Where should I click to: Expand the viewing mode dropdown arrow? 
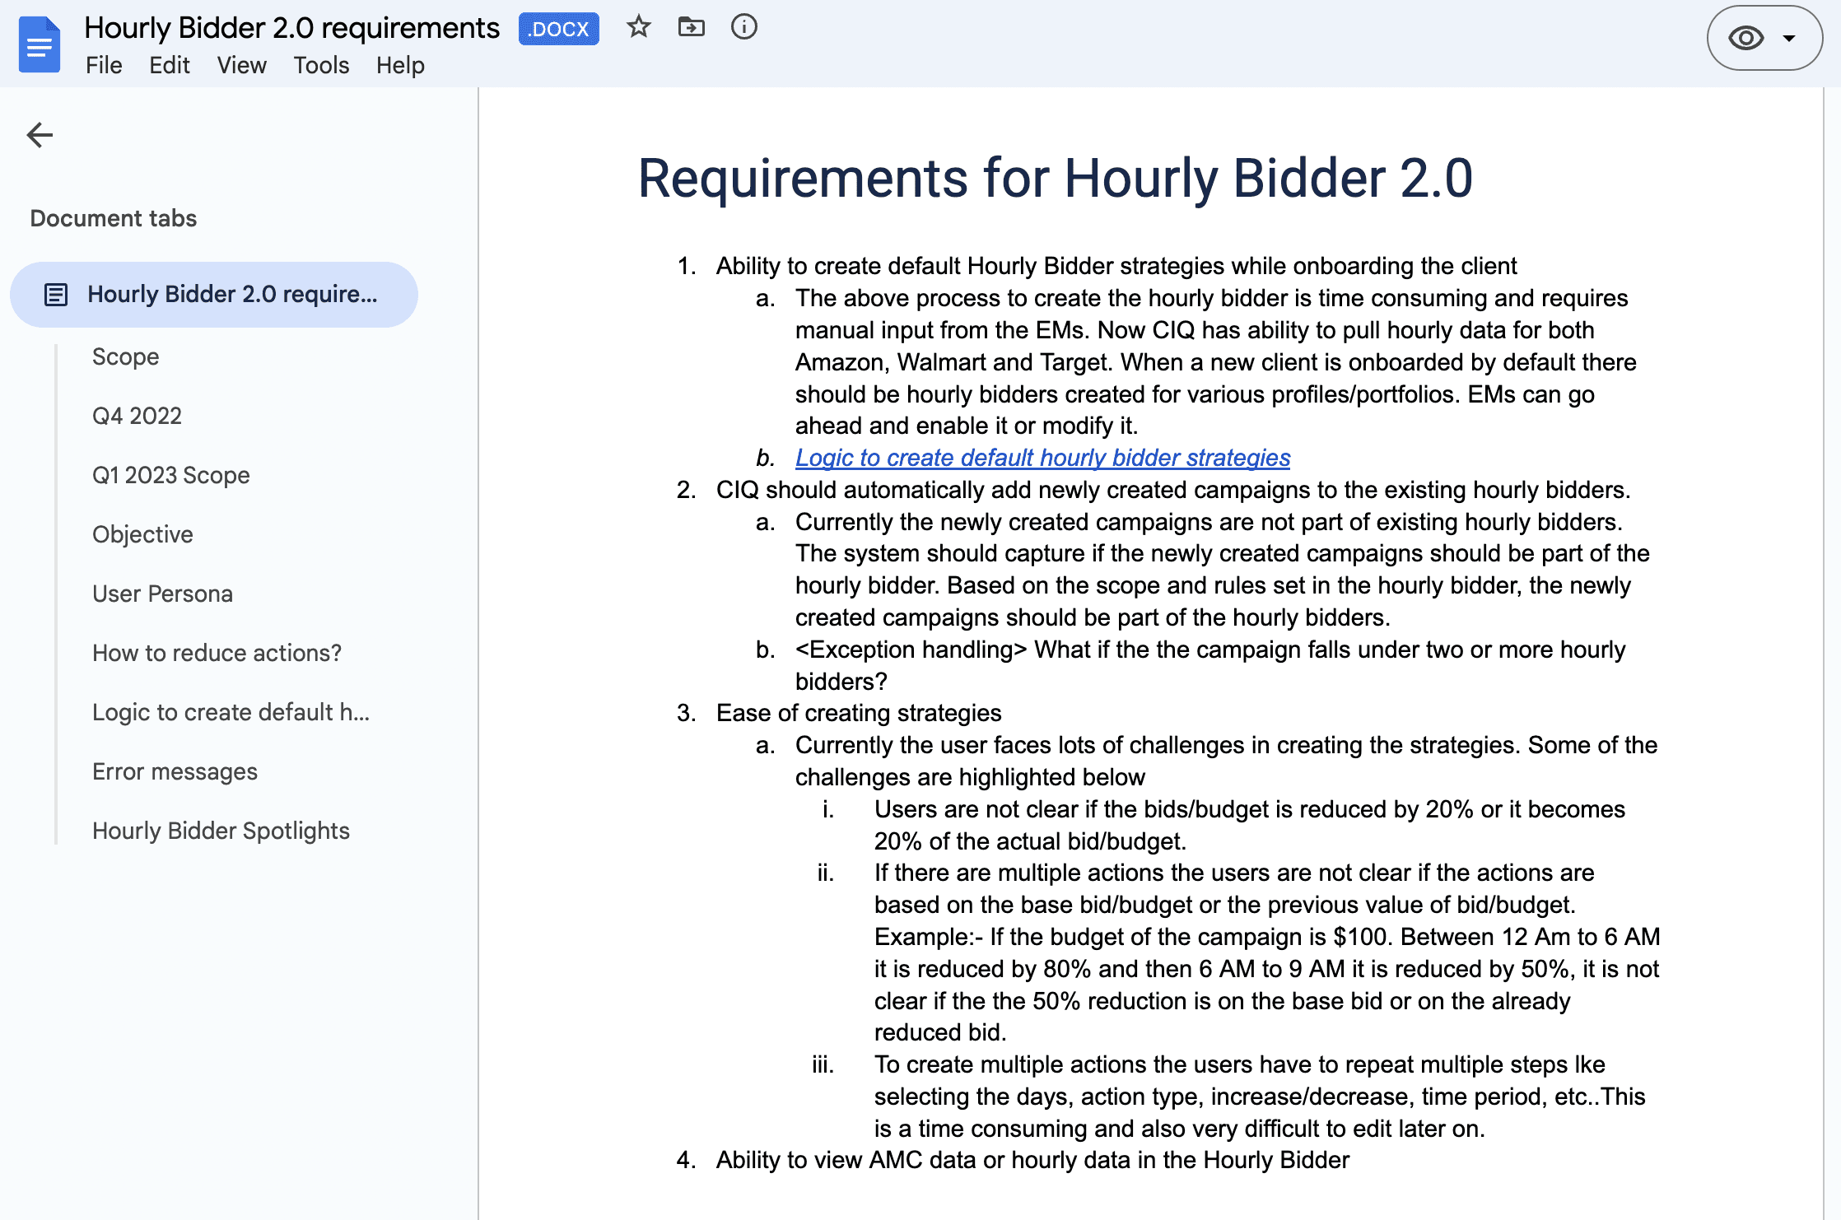click(x=1789, y=38)
